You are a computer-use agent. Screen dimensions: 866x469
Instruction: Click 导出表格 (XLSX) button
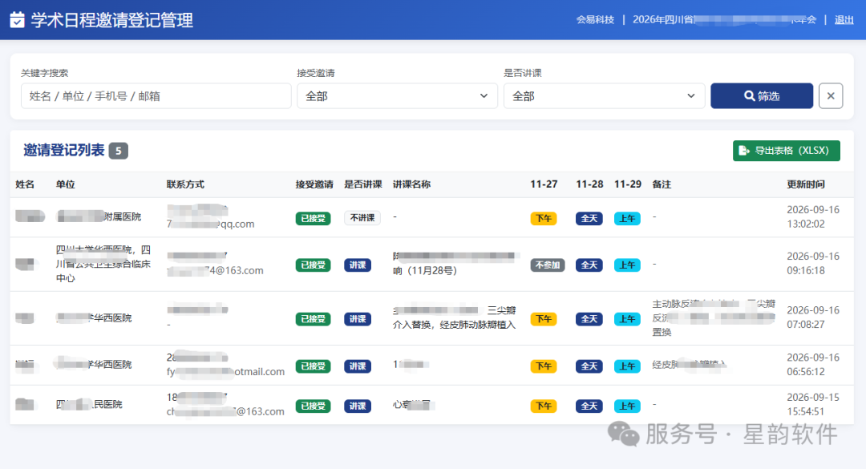tap(787, 150)
